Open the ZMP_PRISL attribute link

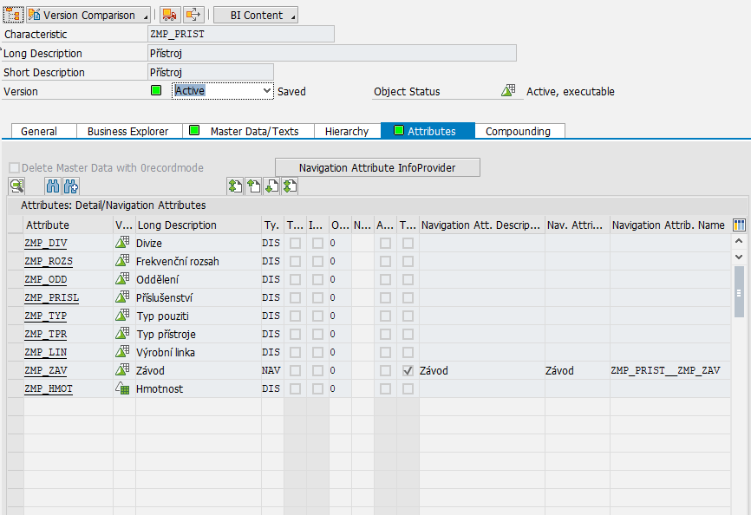pyautogui.click(x=51, y=297)
